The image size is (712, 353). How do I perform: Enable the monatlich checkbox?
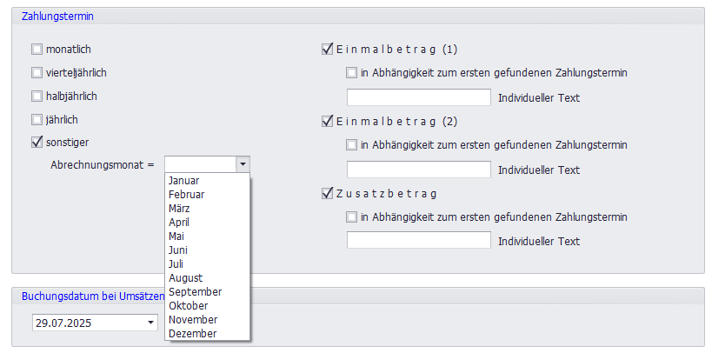point(37,50)
